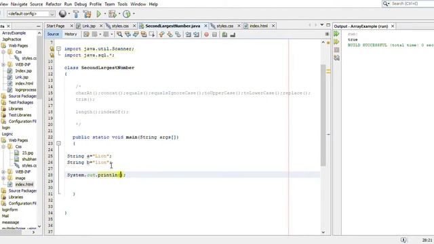434x244 pixels.
Task: Open the Navigate menu
Action: point(19,4)
